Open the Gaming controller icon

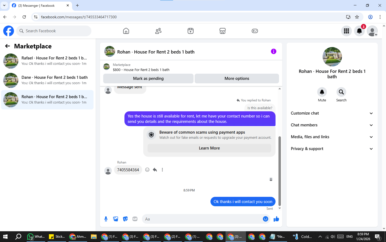coord(255,31)
